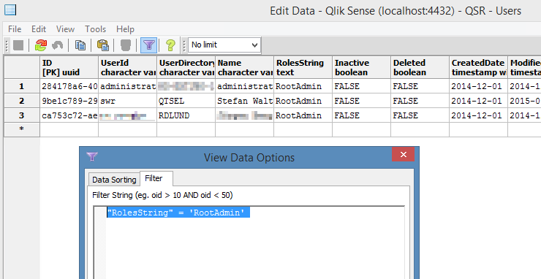Click the funnel icon in View Data Options title
The height and width of the screenshot is (279, 541).
tap(92, 157)
